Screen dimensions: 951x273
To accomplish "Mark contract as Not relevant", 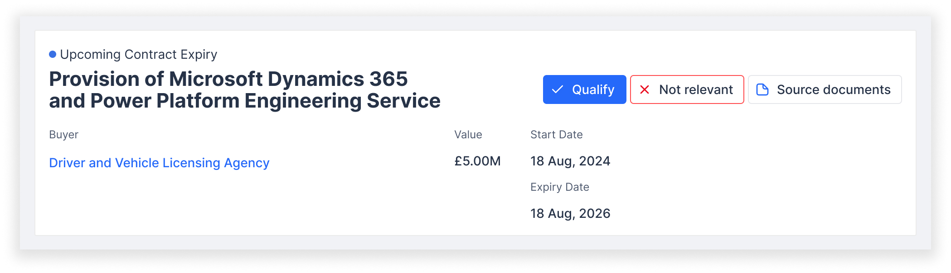I will pyautogui.click(x=687, y=89).
